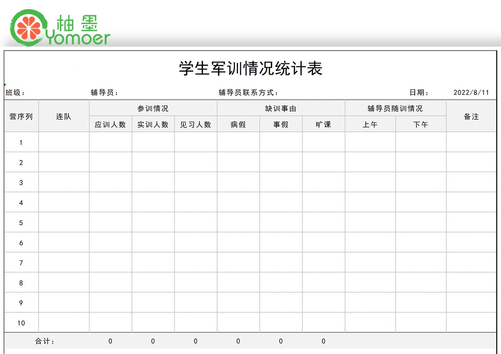Viewport: 501px width, 354px height.
Task: Click the 缺训事由 header cell
Action: [x=281, y=108]
